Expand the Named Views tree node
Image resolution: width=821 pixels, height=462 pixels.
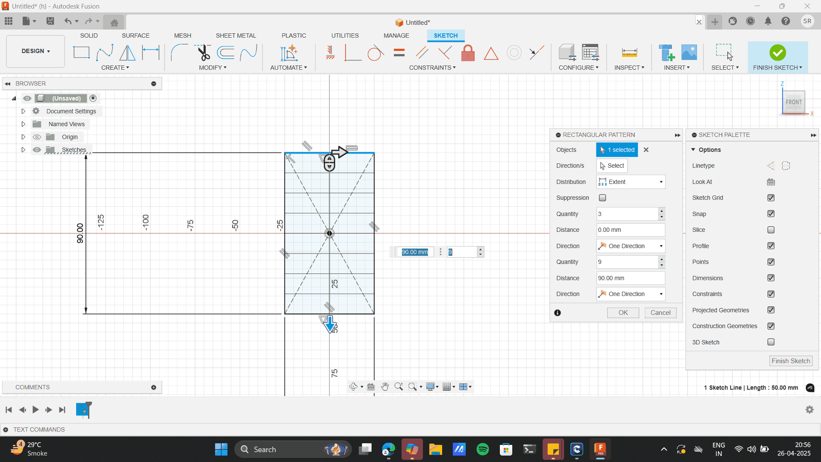pyautogui.click(x=24, y=124)
